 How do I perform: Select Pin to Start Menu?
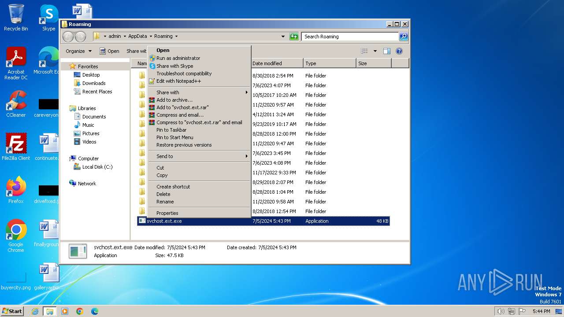pos(199,137)
